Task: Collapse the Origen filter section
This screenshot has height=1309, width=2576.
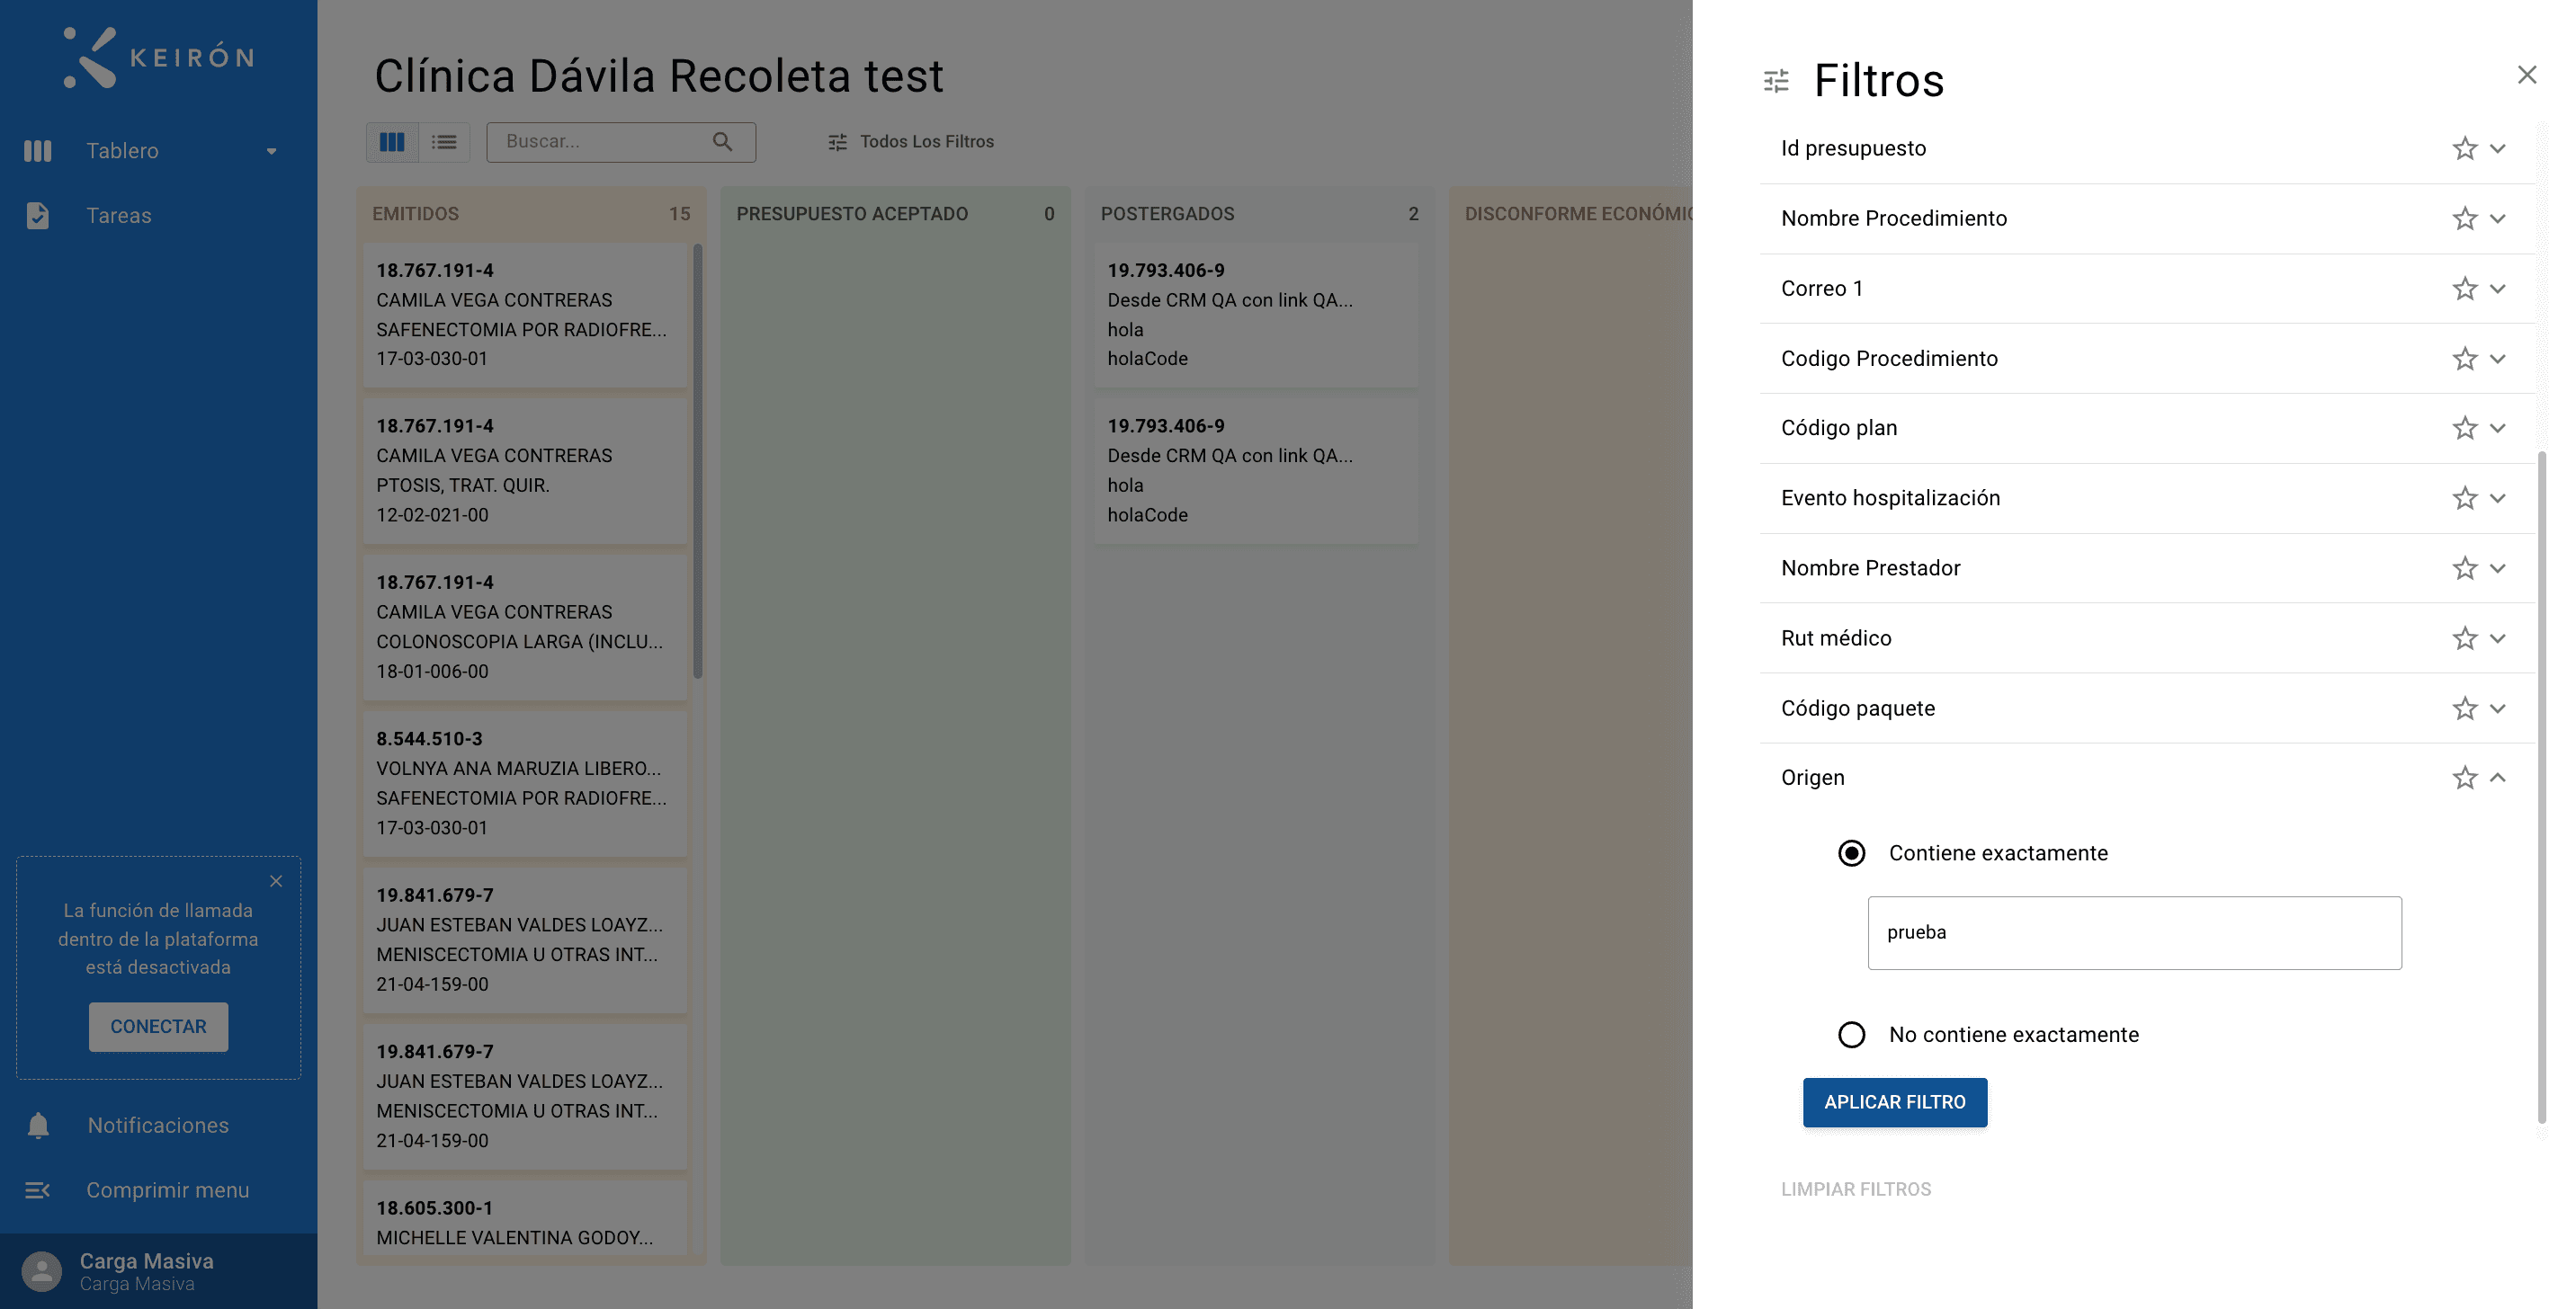Action: (2497, 778)
